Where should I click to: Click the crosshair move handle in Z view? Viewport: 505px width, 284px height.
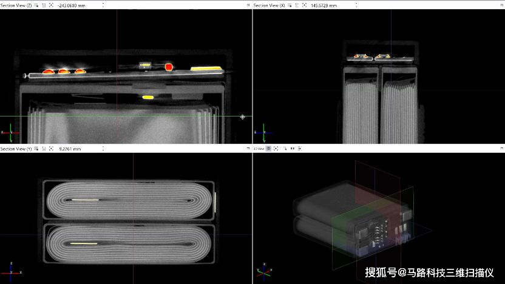pos(243,117)
